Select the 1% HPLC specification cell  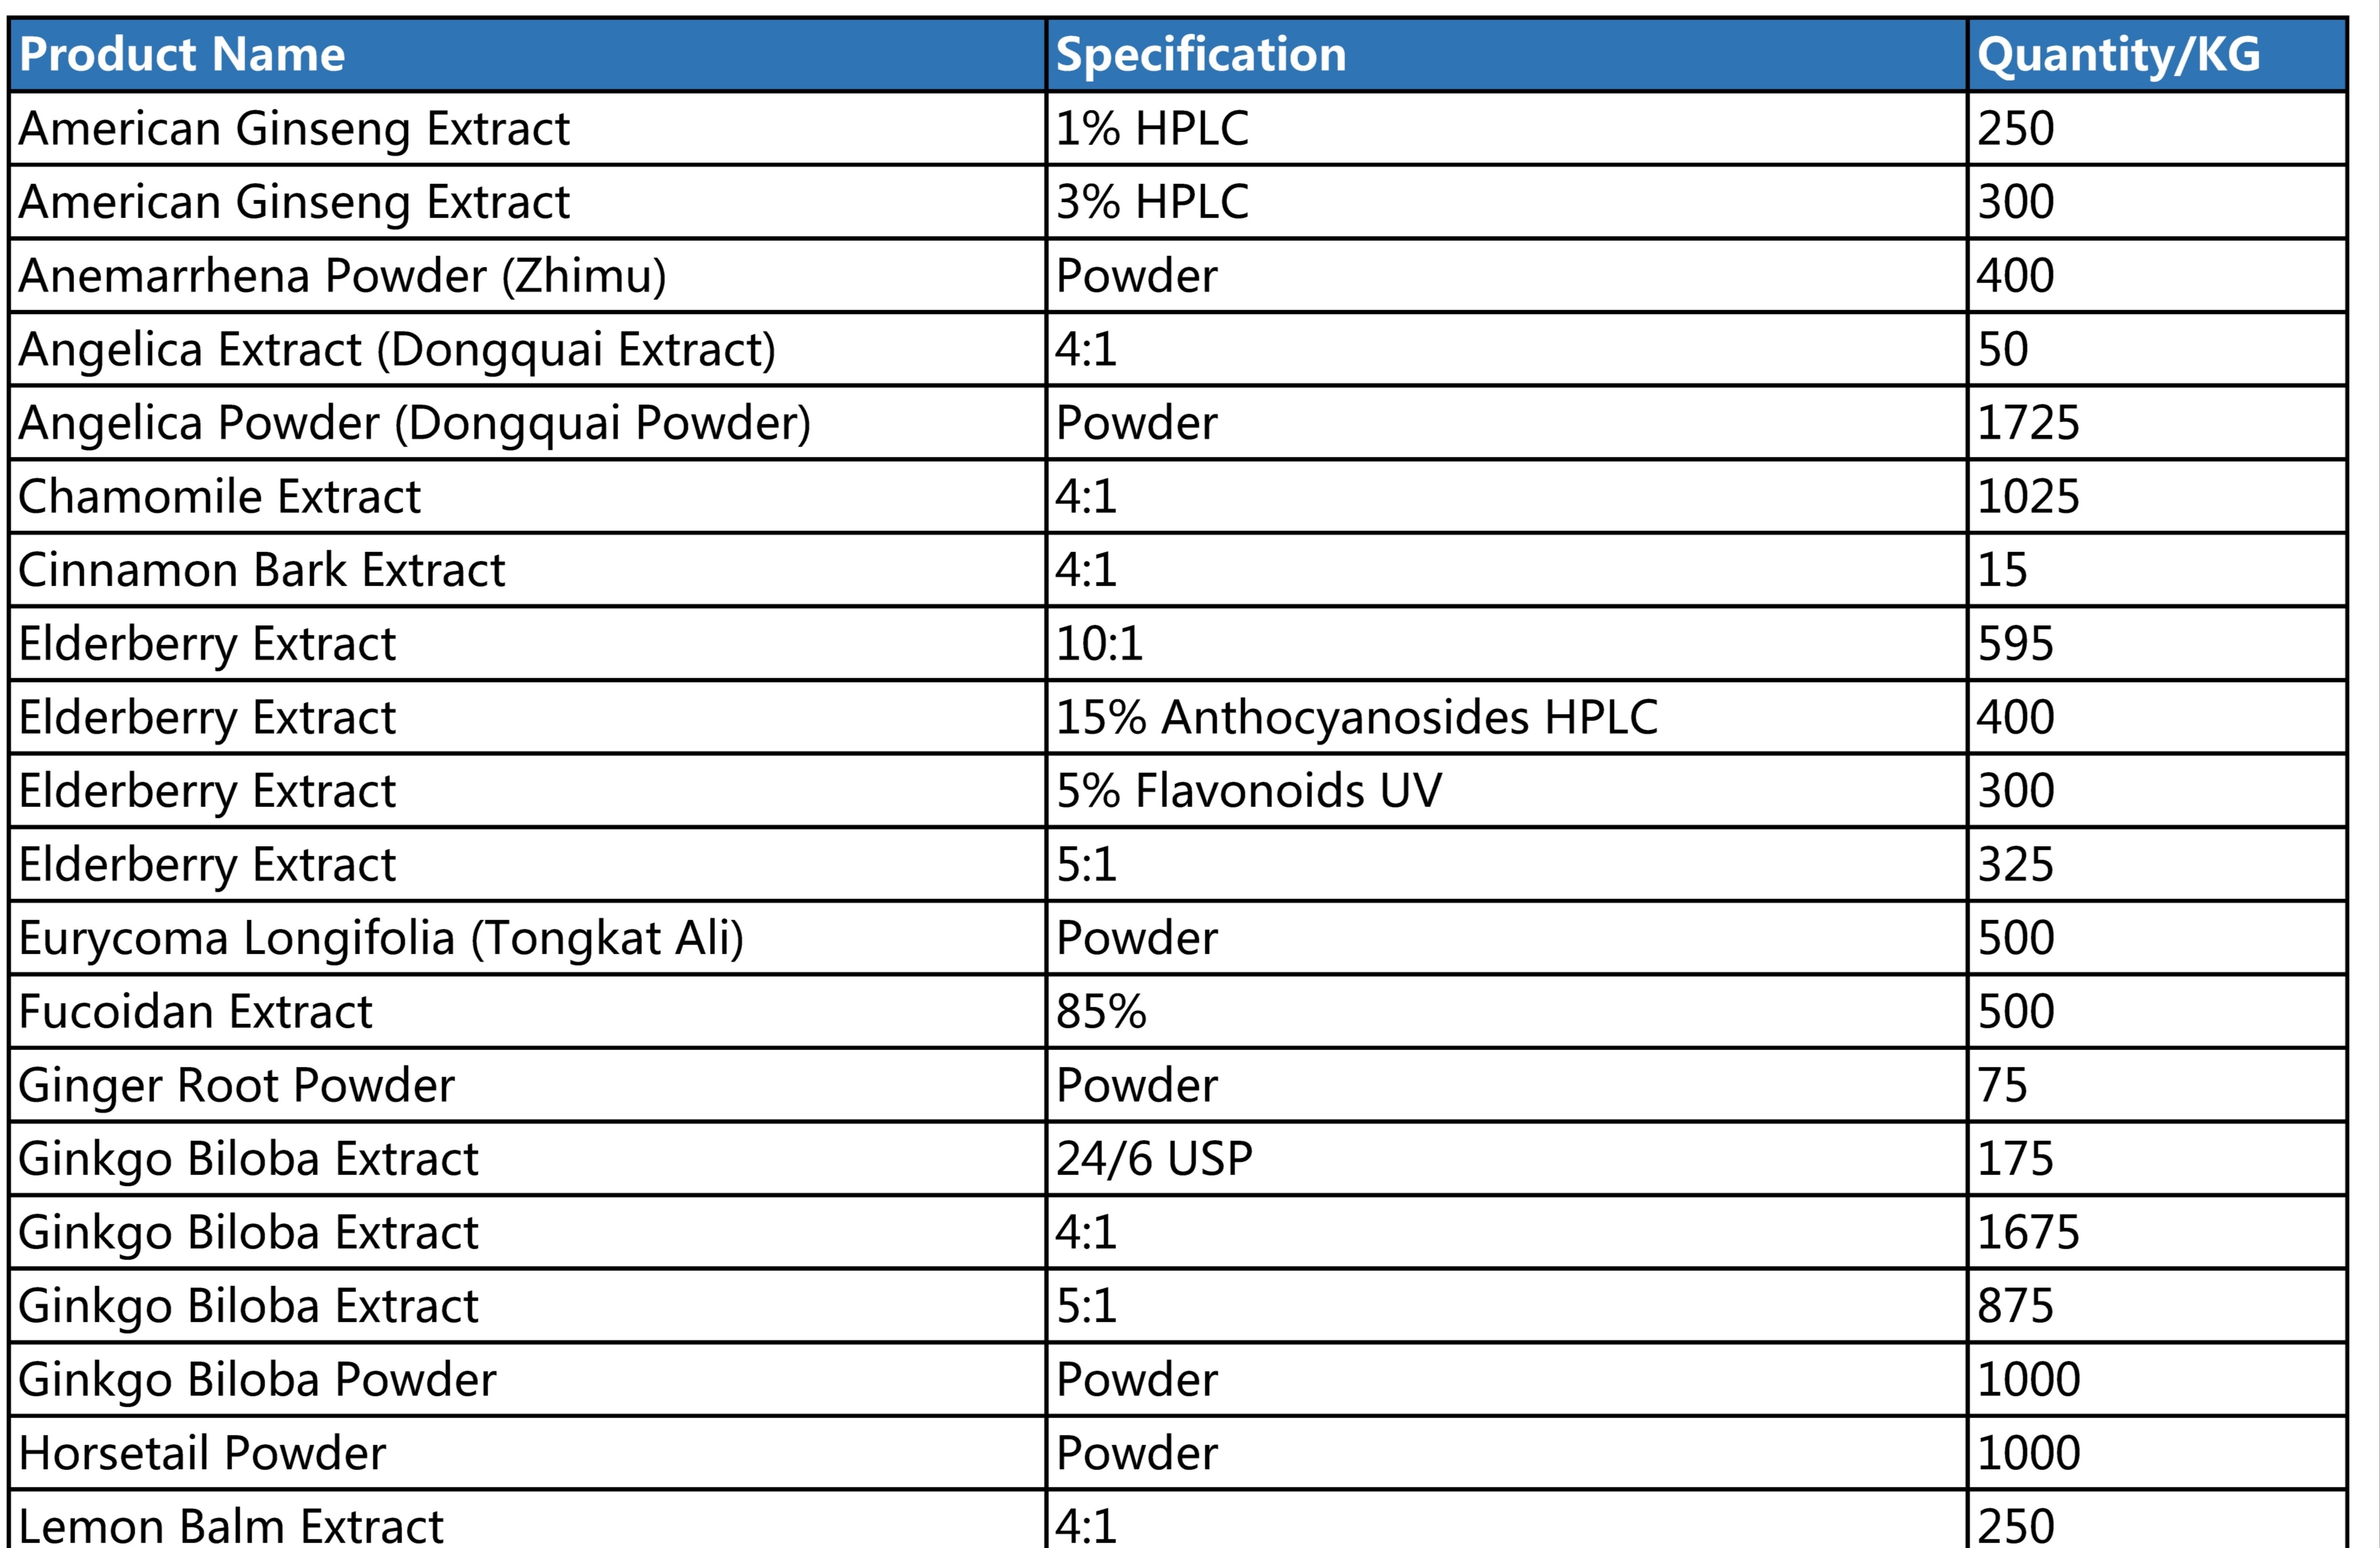click(1507, 128)
